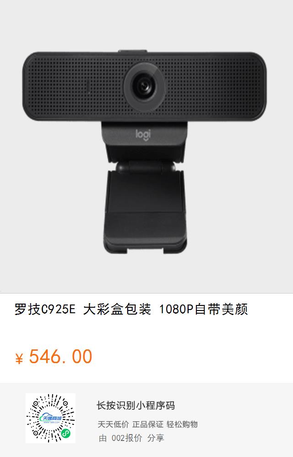Click the text 长按识别小程序码
This screenshot has height=457, width=293.
point(136,405)
